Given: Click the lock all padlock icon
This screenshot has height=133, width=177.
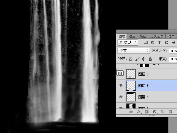Looking at the screenshot, I should 150,59.
